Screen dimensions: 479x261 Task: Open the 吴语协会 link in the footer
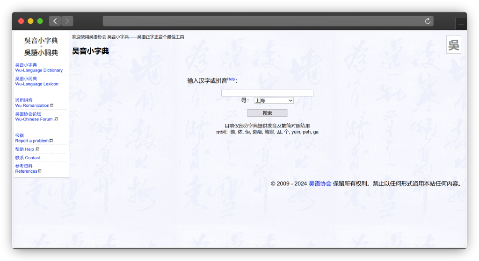click(x=320, y=183)
